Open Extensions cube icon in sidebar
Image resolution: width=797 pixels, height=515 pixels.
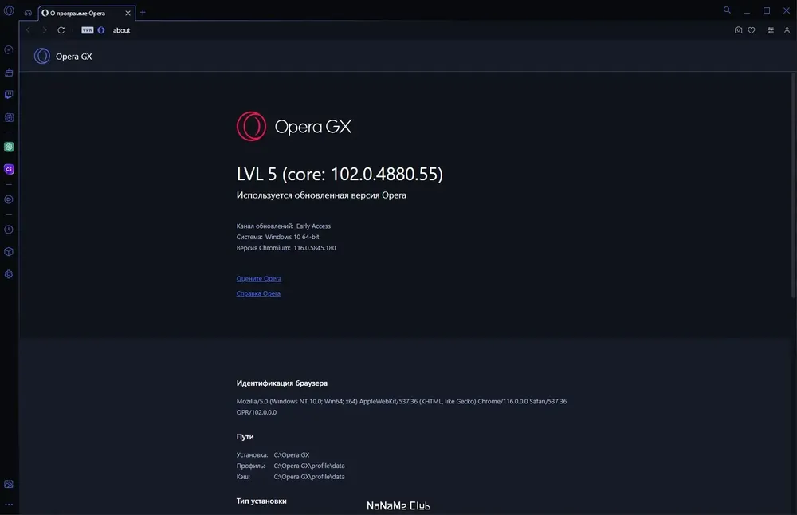click(x=9, y=252)
